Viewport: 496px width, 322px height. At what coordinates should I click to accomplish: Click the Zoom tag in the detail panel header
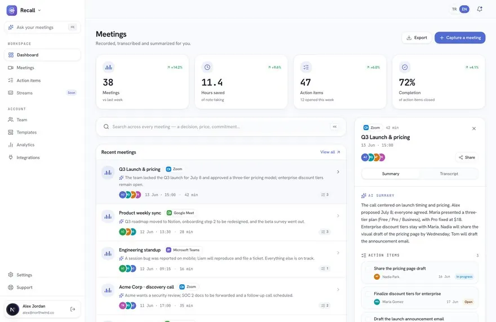372,127
